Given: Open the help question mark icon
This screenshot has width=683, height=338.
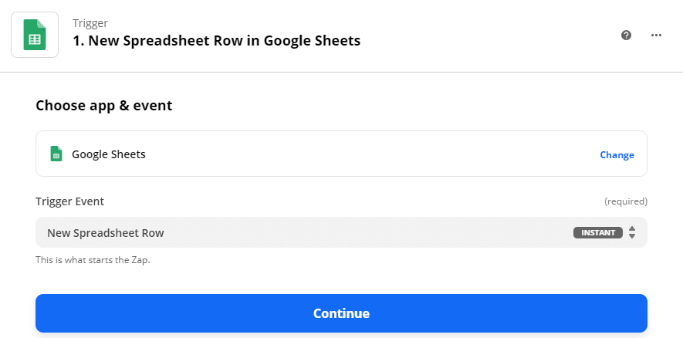Looking at the screenshot, I should point(627,35).
